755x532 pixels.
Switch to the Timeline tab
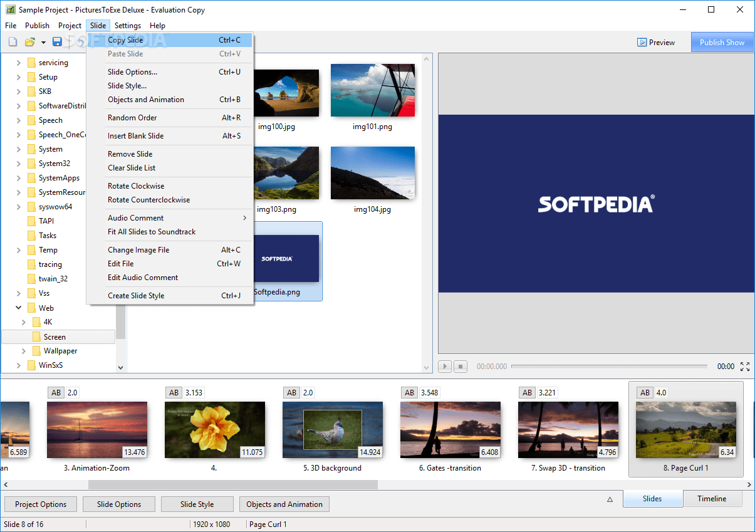point(712,499)
